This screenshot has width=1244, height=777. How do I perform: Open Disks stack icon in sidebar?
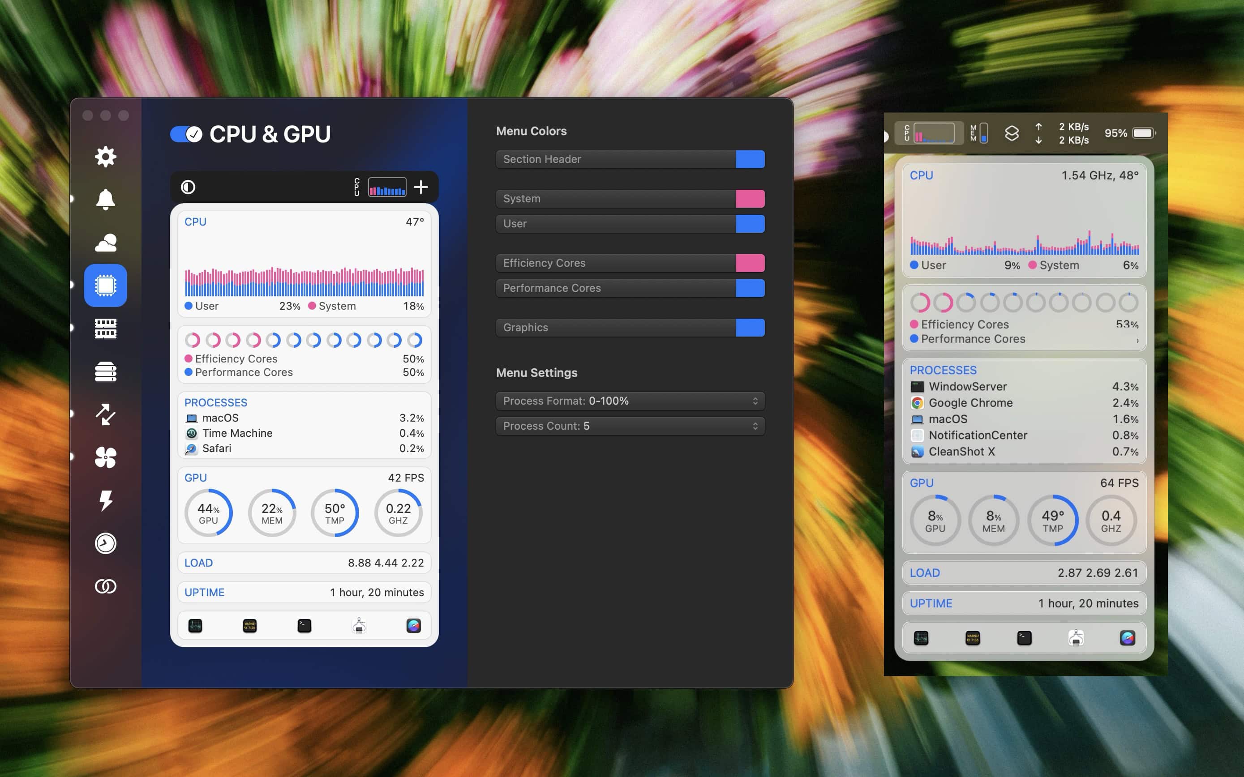pos(105,371)
